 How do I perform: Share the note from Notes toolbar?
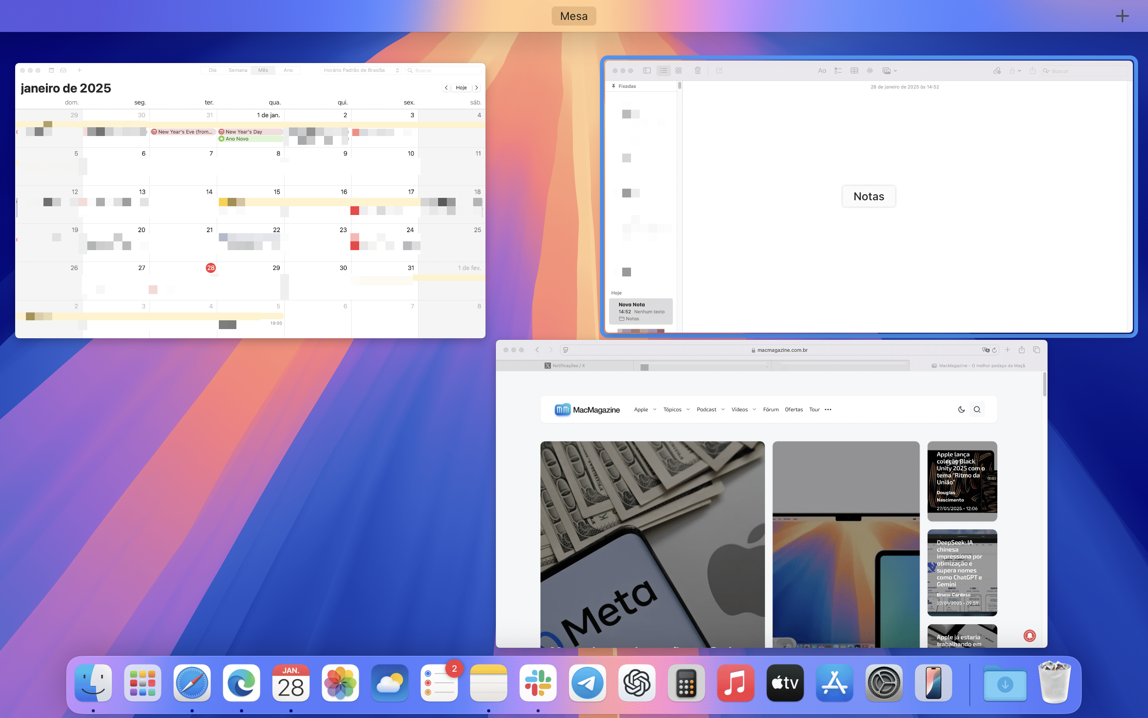(x=1033, y=71)
